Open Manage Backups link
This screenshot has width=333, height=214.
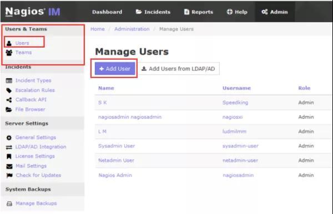[x=36, y=203]
